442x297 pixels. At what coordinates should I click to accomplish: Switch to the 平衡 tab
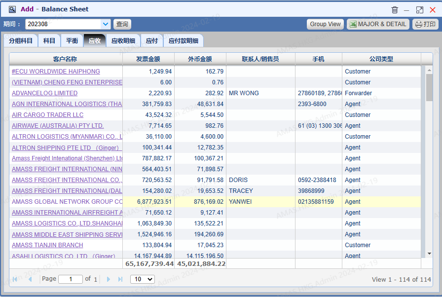(x=72, y=40)
